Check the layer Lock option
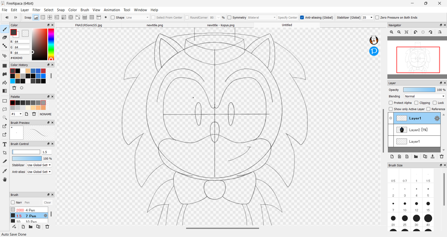Screen dimensions: 447x237 coord(435,103)
